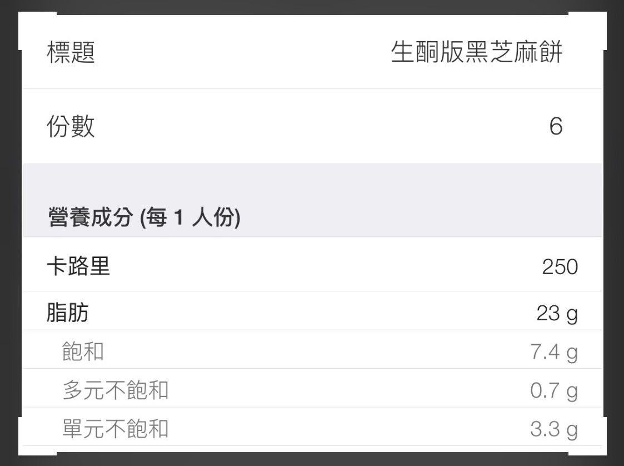Click the fat value 23 g
This screenshot has height=466, width=624.
557,314
